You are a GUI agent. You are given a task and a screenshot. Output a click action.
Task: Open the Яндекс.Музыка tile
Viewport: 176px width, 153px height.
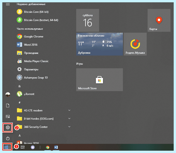(x=135, y=44)
